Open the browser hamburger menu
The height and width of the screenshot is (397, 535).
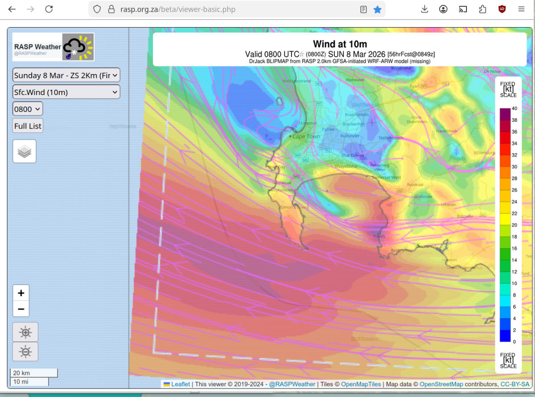click(x=521, y=9)
